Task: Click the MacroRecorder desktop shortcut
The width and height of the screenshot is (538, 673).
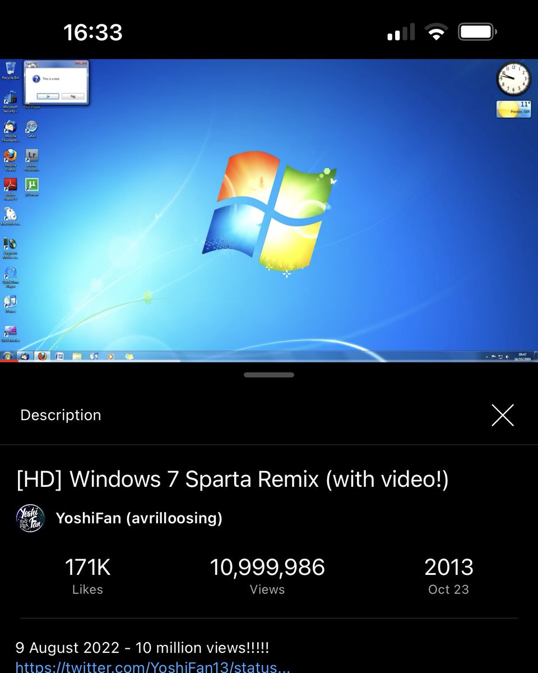Action: [10, 216]
